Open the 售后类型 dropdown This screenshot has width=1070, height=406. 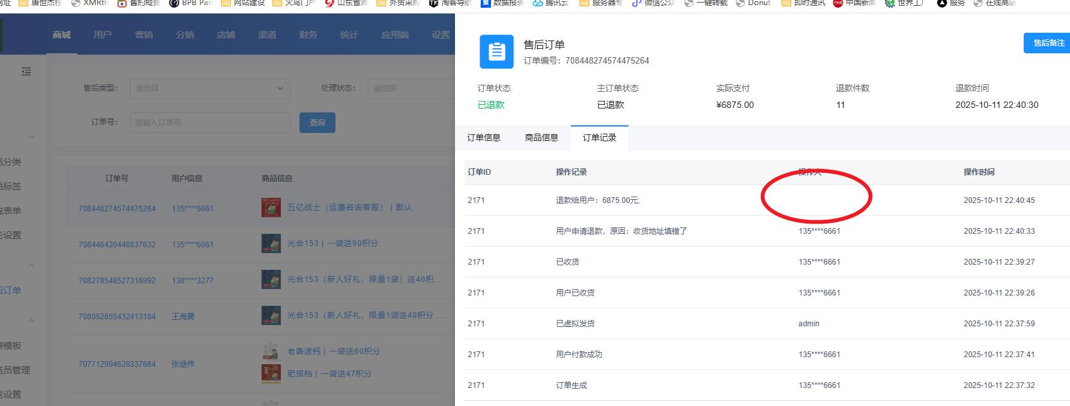(x=210, y=89)
